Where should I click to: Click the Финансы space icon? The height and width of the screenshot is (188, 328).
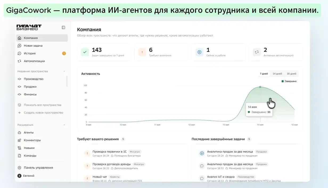click(19, 94)
